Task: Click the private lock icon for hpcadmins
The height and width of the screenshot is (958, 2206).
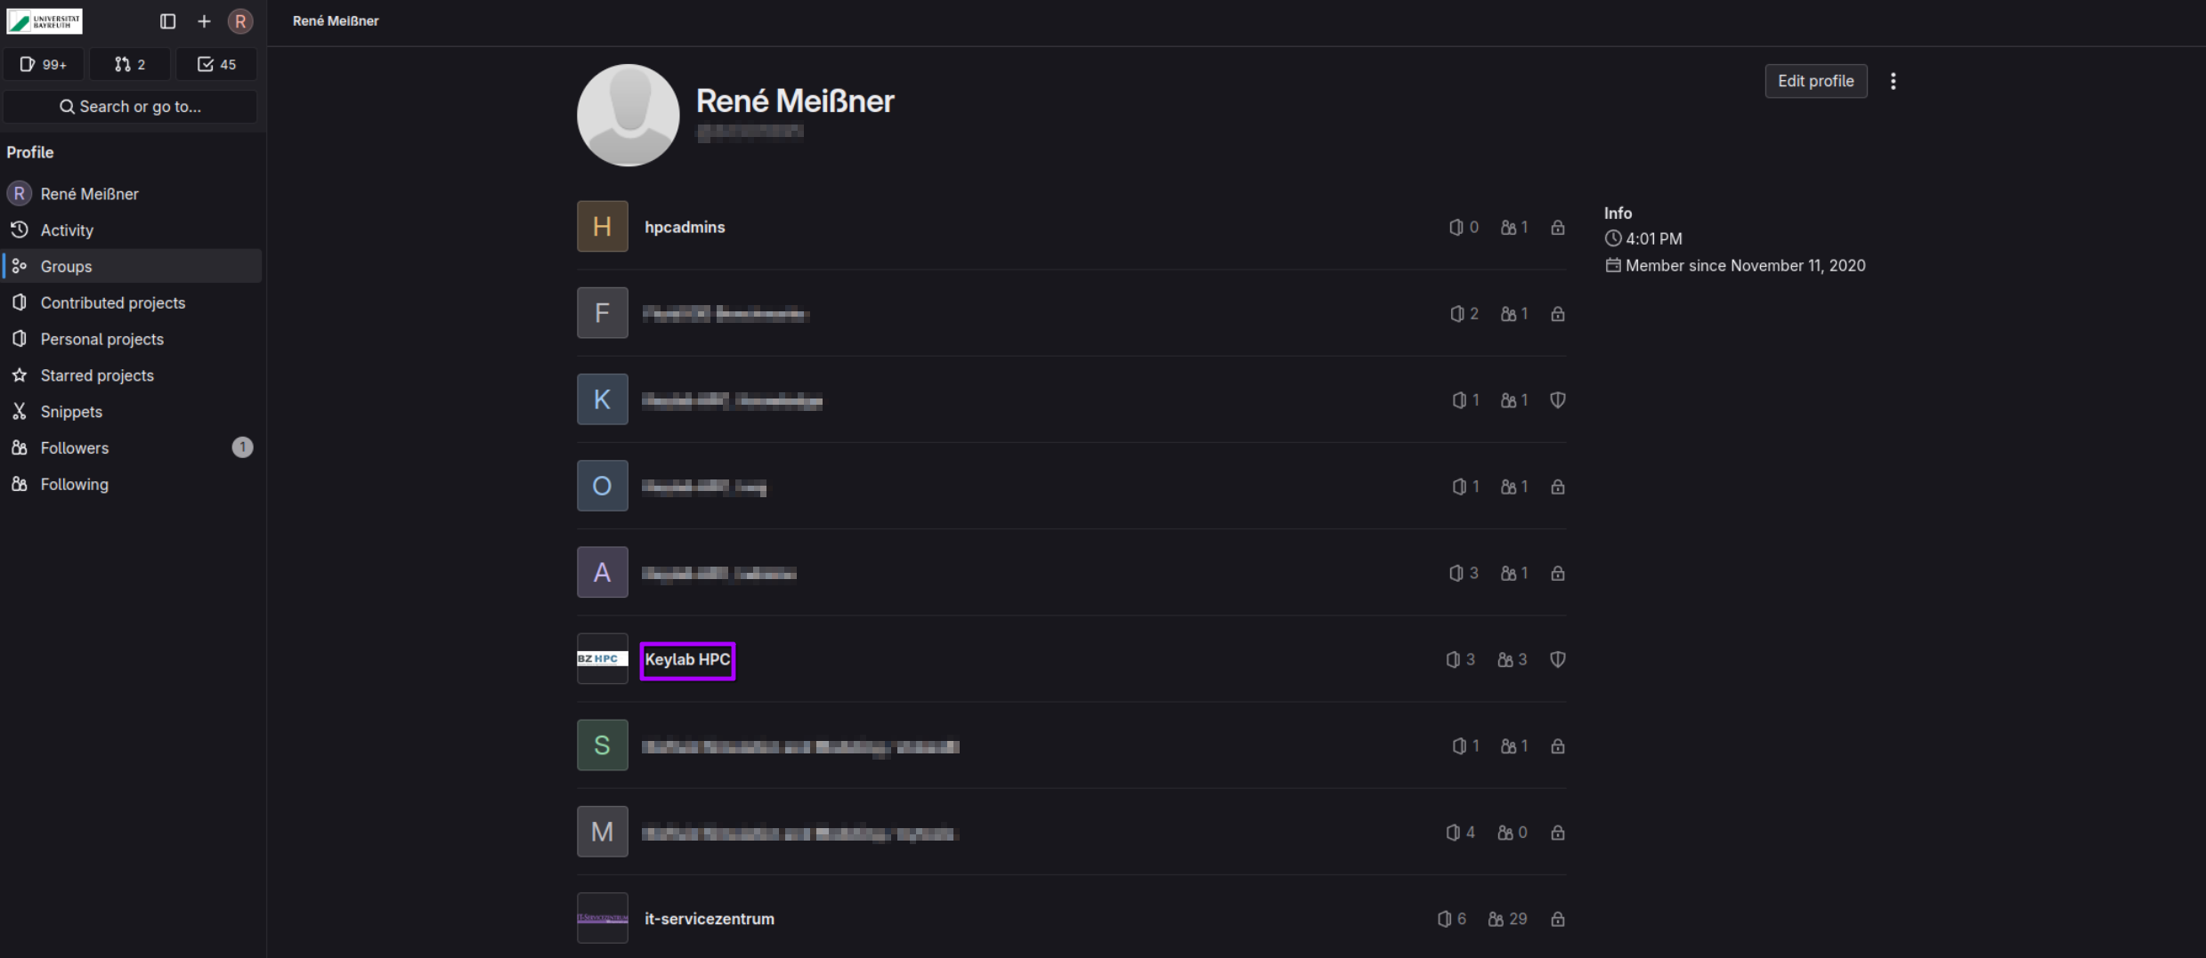Action: [x=1557, y=227]
